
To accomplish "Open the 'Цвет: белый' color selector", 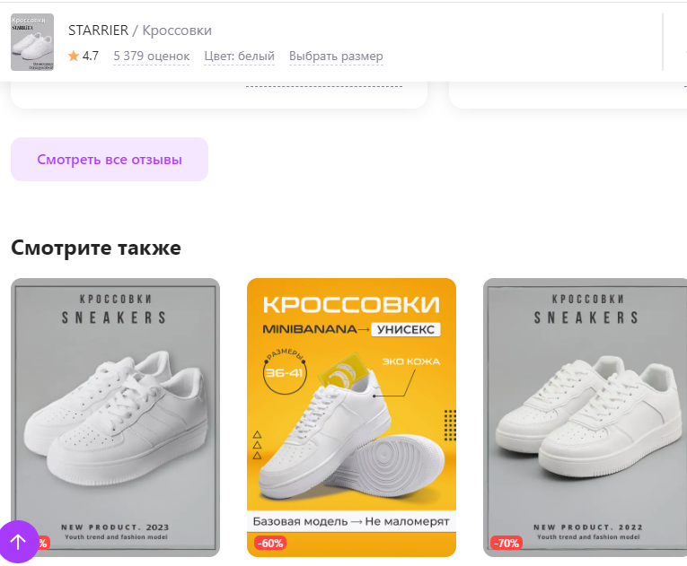I will [x=239, y=56].
